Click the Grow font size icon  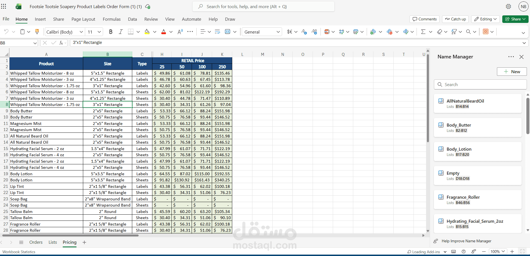pyautogui.click(x=180, y=32)
